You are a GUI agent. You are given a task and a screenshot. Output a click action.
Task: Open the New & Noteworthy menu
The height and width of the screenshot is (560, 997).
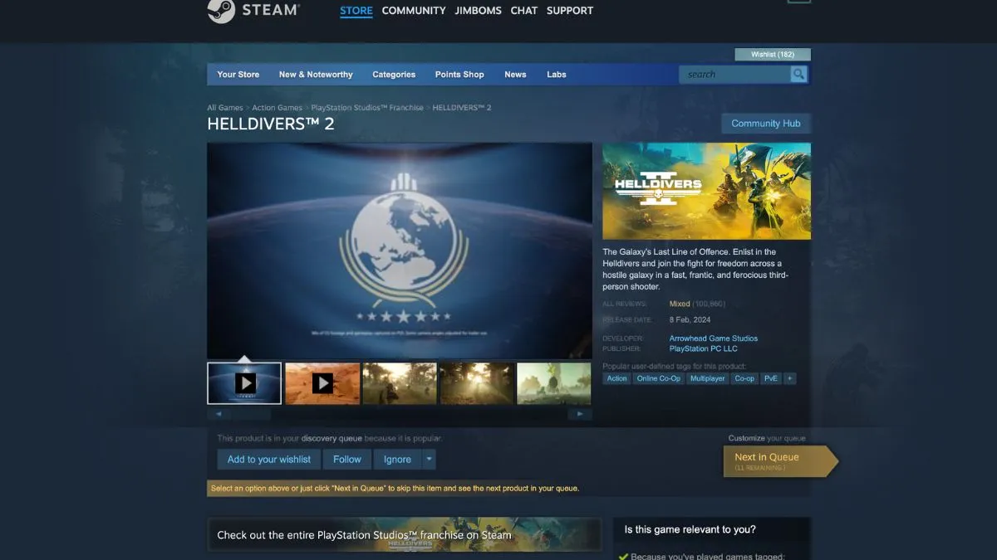316,74
